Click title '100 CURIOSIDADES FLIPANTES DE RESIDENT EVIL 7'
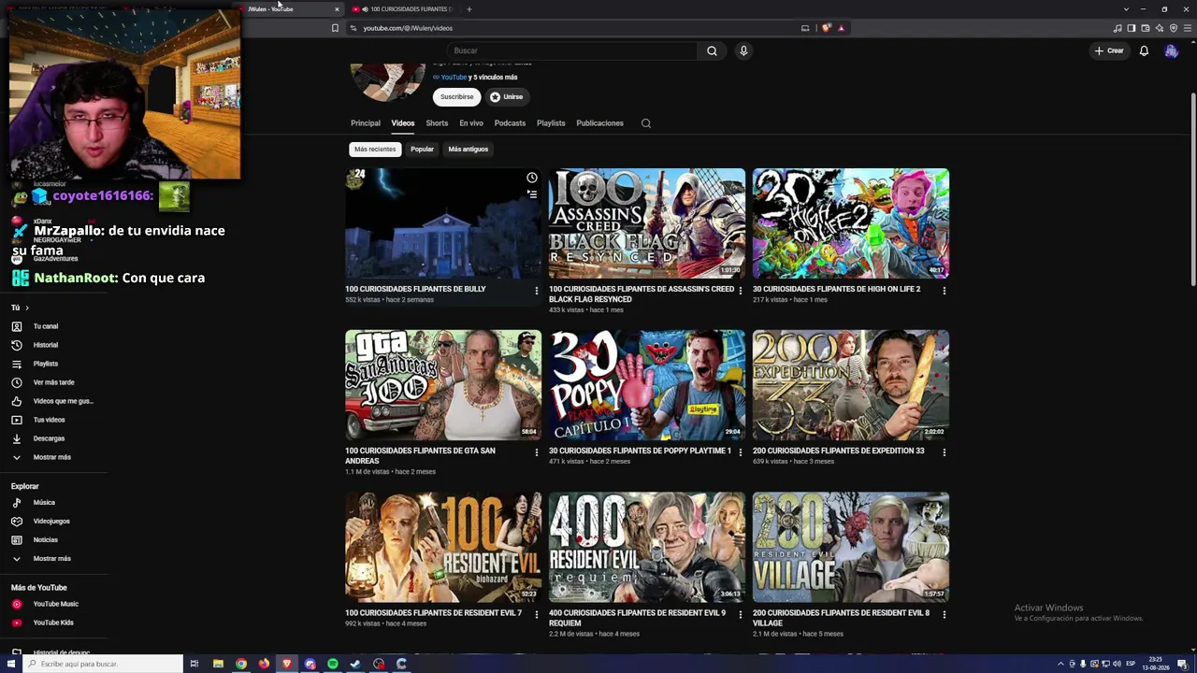Viewport: 1197px width, 673px height. (x=433, y=613)
